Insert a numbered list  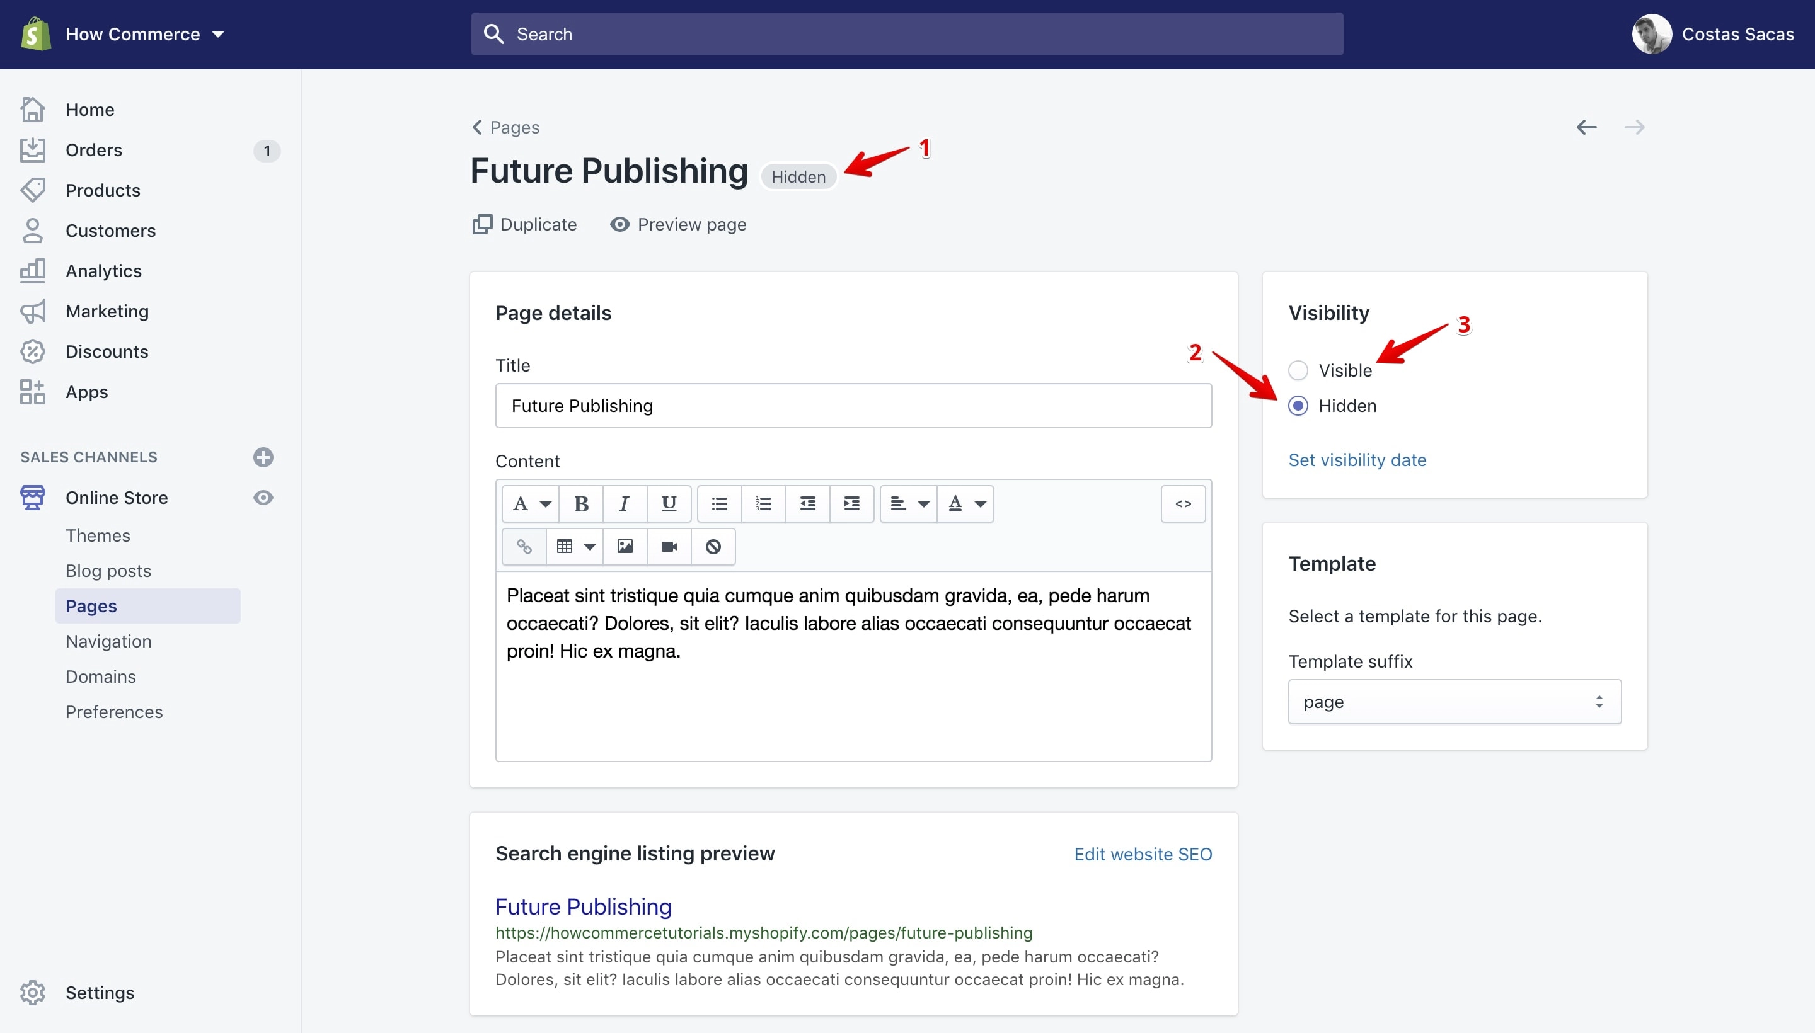764,504
